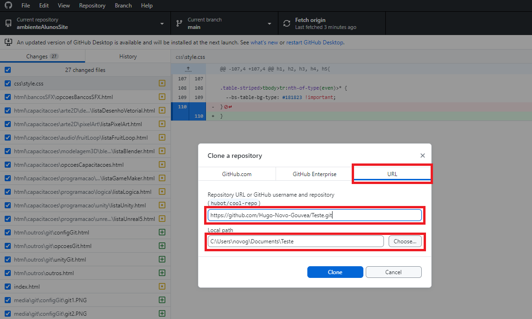Click the Choose... local path button
Screen dimensions: 532x319
click(x=404, y=241)
